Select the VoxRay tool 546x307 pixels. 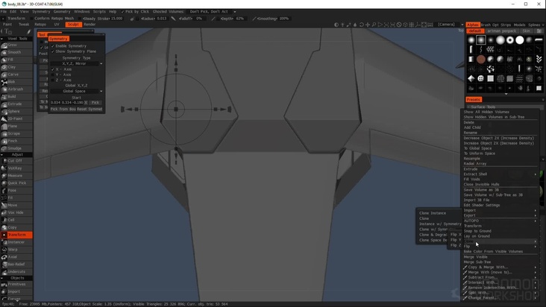pyautogui.click(x=16, y=168)
